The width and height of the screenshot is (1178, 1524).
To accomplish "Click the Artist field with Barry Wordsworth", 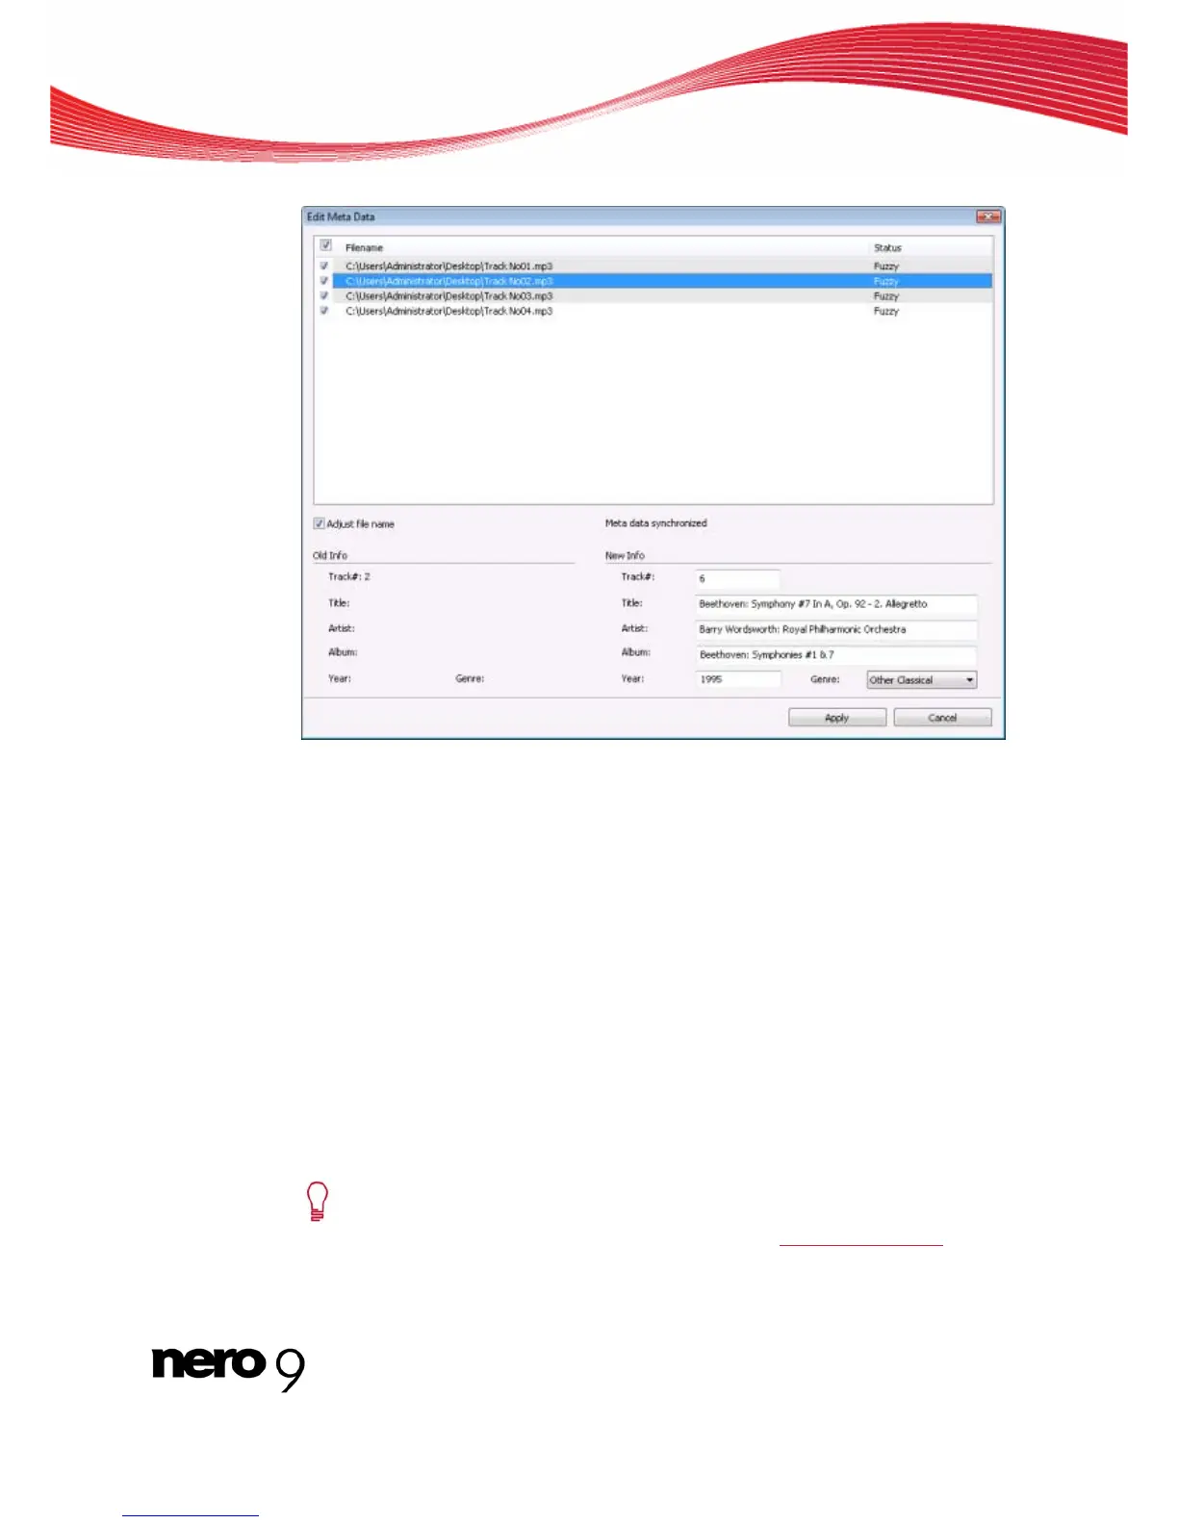I will point(836,629).
